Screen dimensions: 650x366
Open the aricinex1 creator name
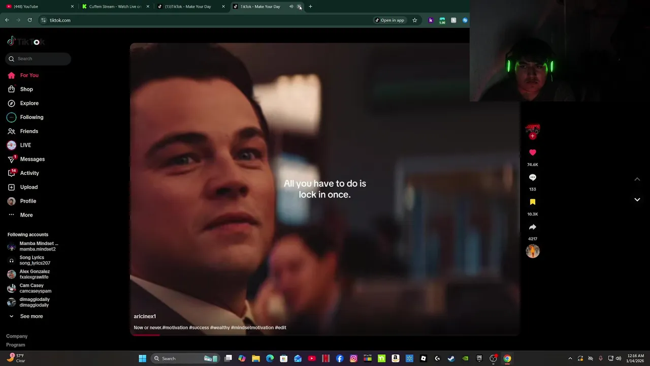(x=145, y=317)
